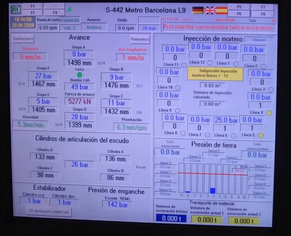
Task: Click the Avance mode field in header
Action: (x=94, y=27)
